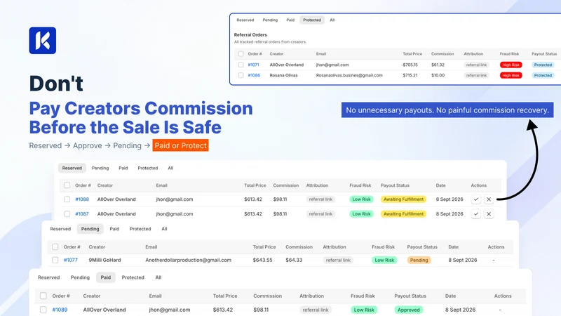Image resolution: width=561 pixels, height=316 pixels.
Task: Approve order #1088 with the checkmark icon
Action: [476, 199]
